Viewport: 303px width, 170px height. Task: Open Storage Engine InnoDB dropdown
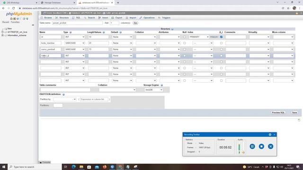click(153, 90)
